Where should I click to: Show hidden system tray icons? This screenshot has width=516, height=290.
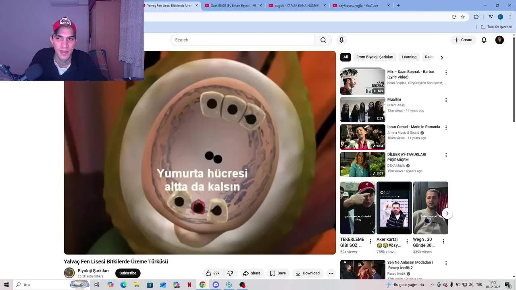tap(432, 285)
